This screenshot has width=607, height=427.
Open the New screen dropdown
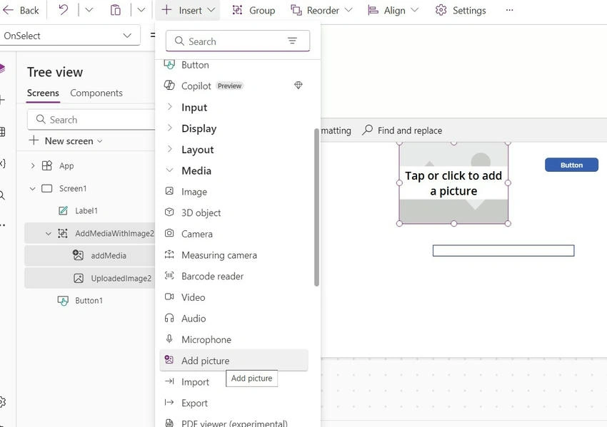(66, 141)
